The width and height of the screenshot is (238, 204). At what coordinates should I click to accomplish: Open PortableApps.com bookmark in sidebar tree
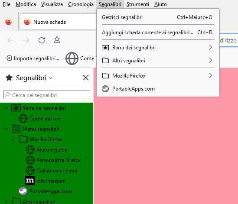point(45,191)
